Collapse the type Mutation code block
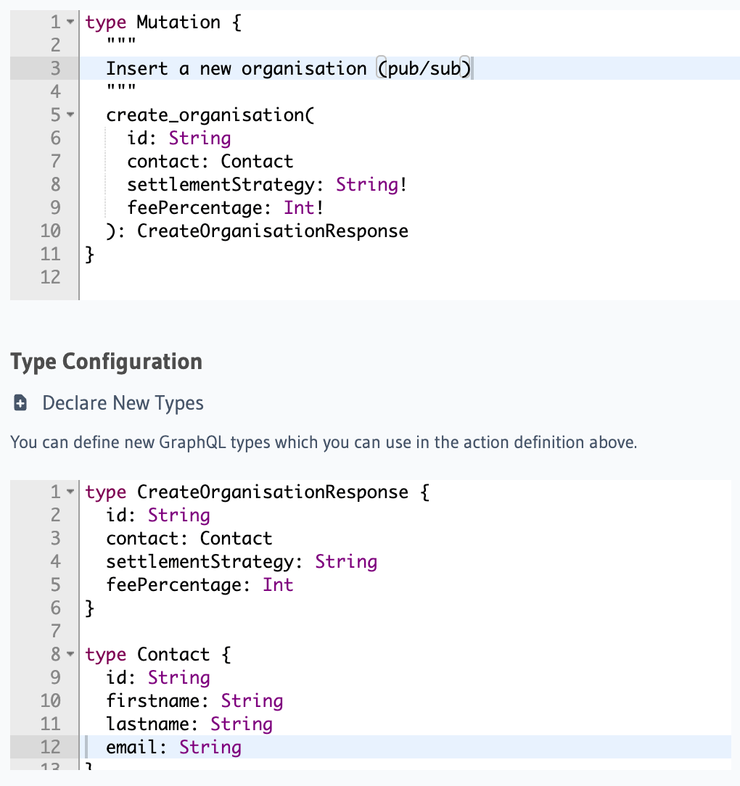This screenshot has width=740, height=786. point(70,22)
